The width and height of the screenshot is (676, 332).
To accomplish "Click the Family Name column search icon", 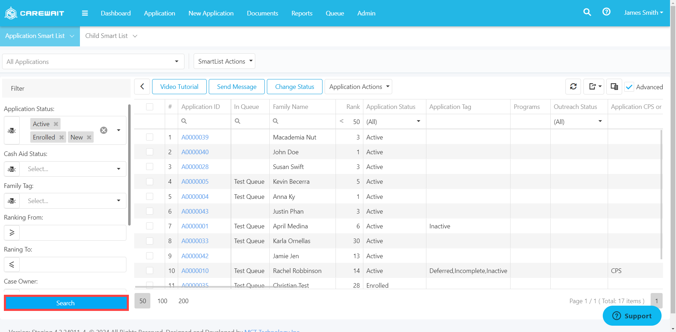I will pyautogui.click(x=276, y=121).
